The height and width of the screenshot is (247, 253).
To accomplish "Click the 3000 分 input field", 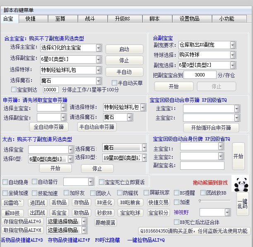I will tap(200, 75).
